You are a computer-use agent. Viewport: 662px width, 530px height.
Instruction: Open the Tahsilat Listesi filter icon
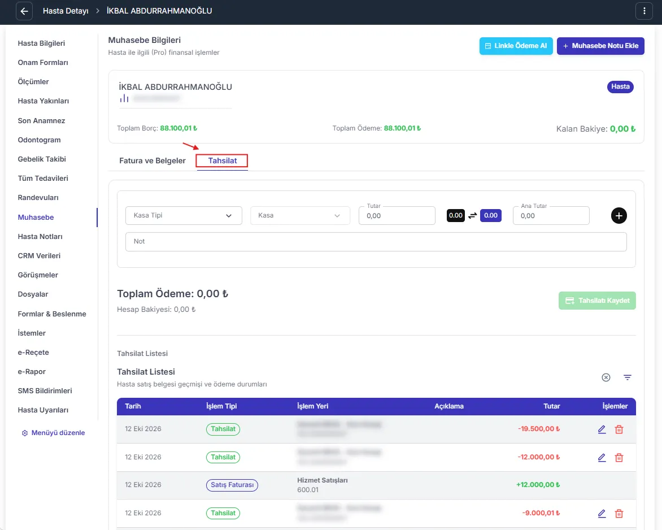[628, 377]
